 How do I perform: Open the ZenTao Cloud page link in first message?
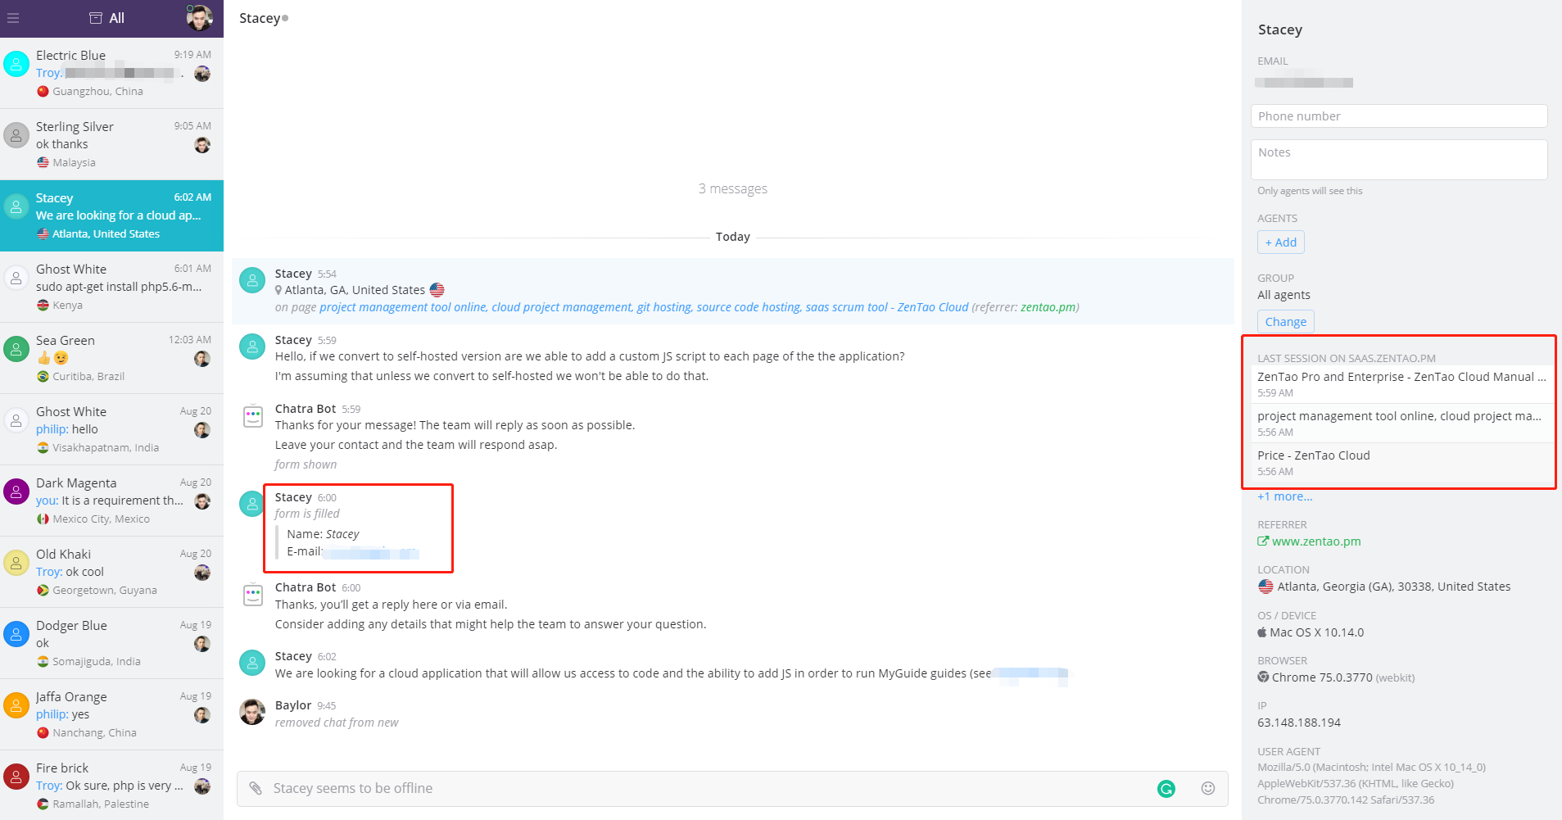[644, 307]
